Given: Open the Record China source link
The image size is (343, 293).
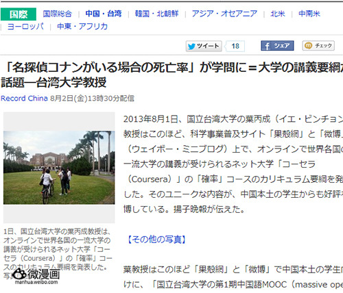Looking at the screenshot, I should (24, 99).
